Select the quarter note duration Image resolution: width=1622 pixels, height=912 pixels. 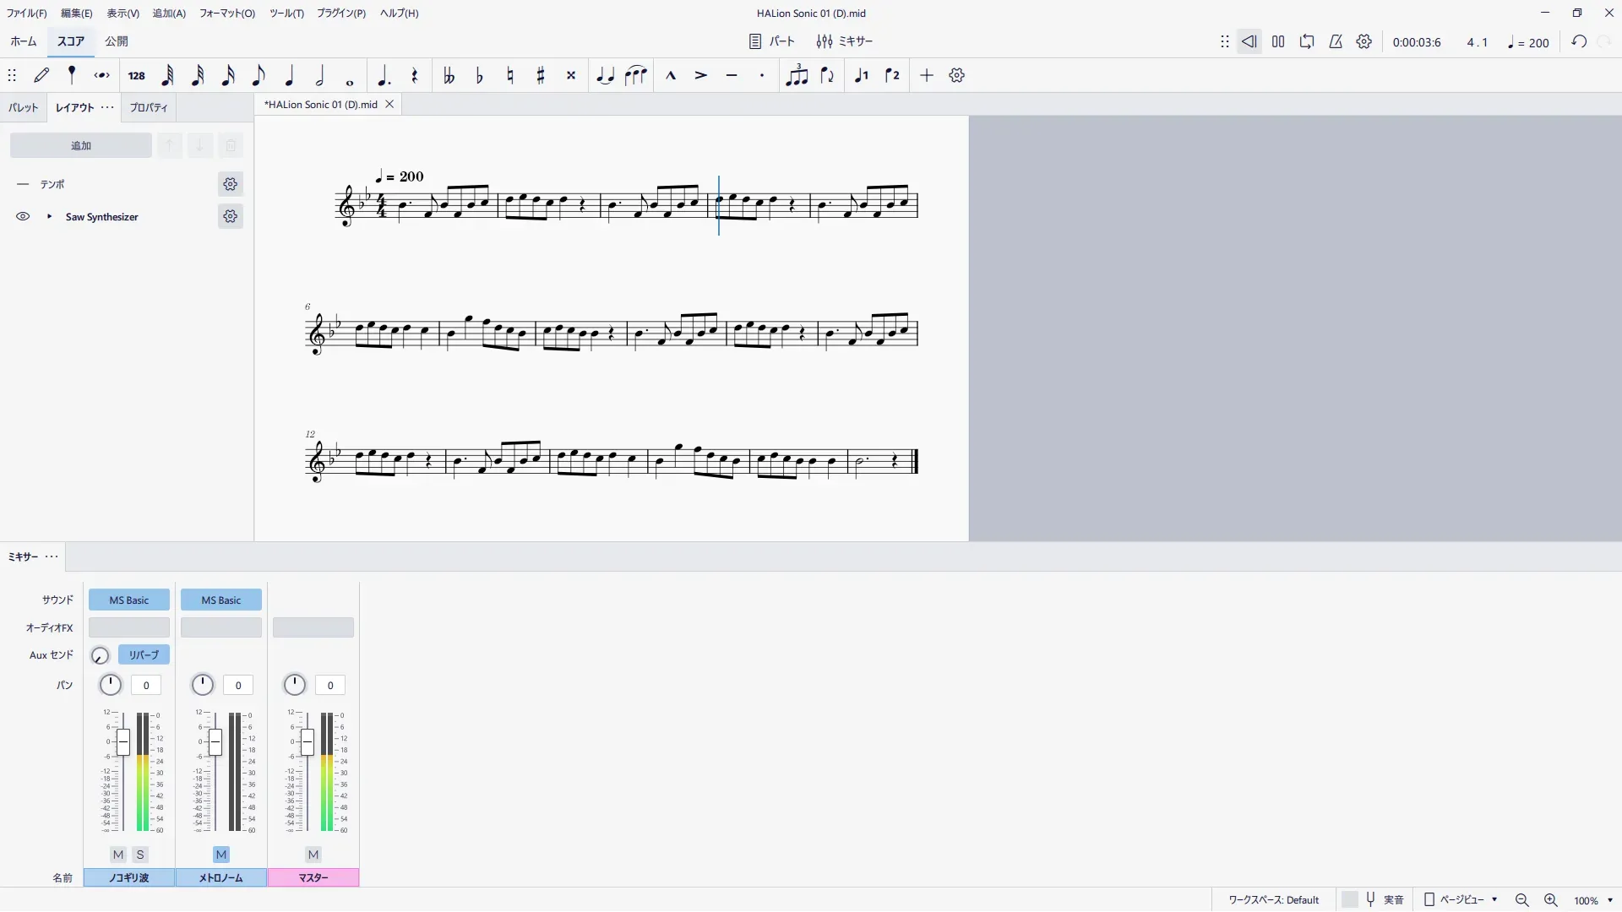click(x=289, y=76)
